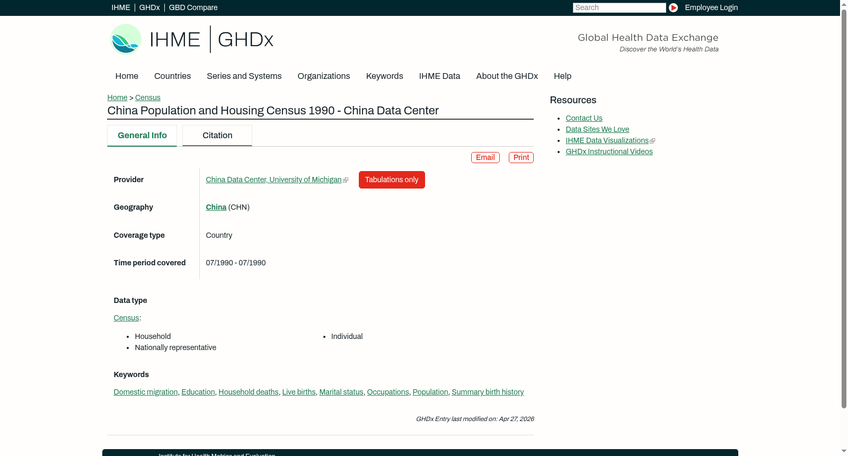Open the Countries menu

pyautogui.click(x=172, y=76)
